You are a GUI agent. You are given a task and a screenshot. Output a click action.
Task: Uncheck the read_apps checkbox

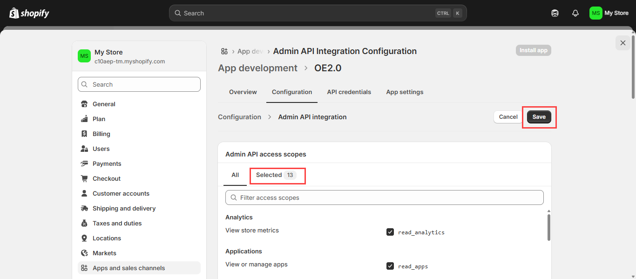point(390,266)
